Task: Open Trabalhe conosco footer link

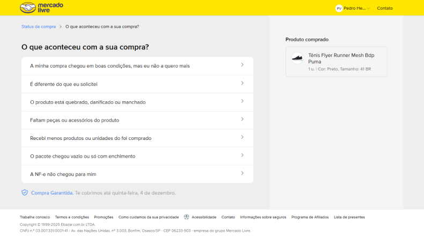Action: pyautogui.click(x=35, y=217)
